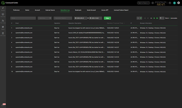The image size is (182, 108).
Task: Switch to the Preference tab
Action: pyautogui.click(x=16, y=10)
